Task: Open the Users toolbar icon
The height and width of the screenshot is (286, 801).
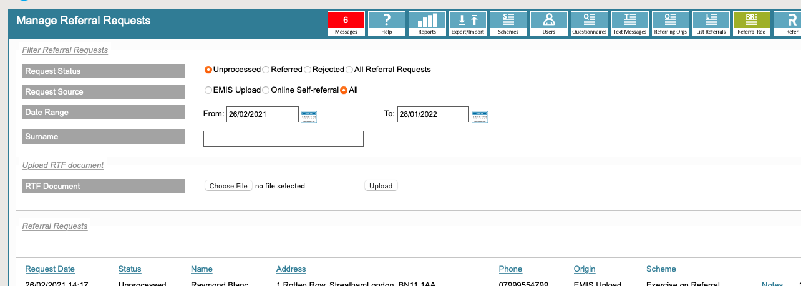Action: [549, 24]
